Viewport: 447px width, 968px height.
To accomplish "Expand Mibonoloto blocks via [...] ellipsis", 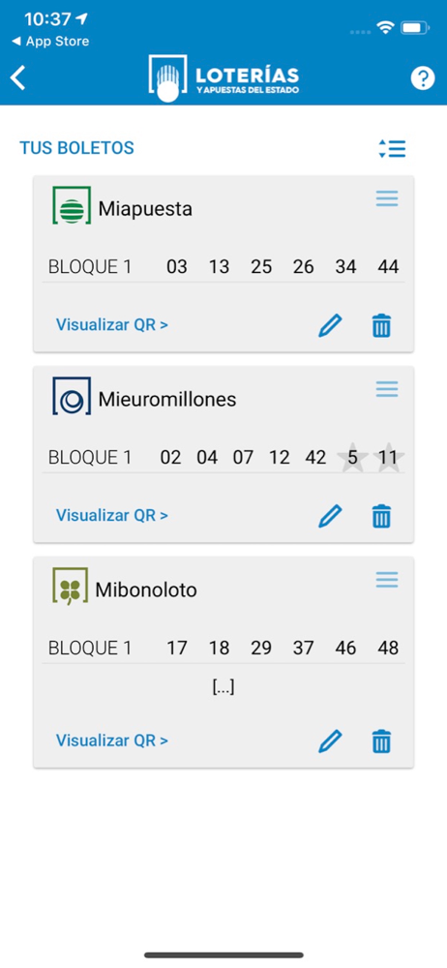I will tap(223, 687).
